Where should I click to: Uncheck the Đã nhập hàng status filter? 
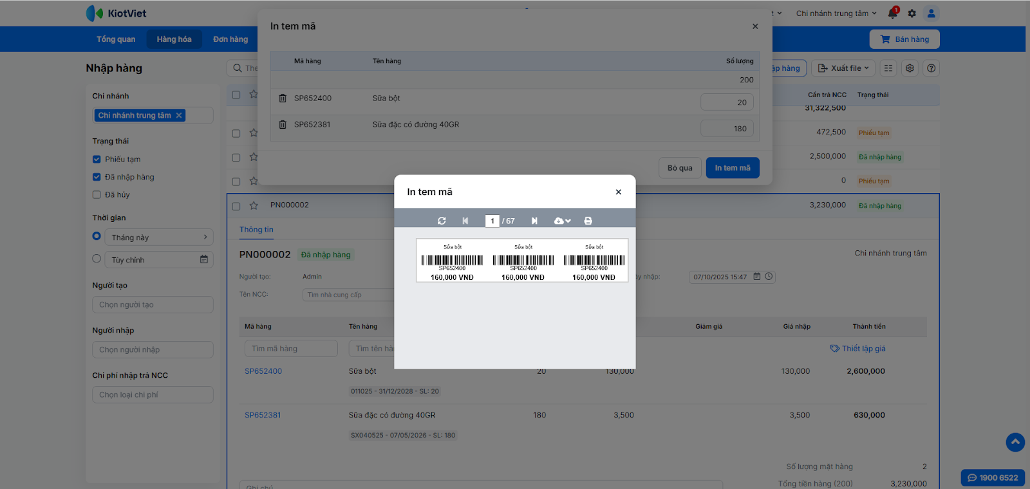pyautogui.click(x=97, y=177)
